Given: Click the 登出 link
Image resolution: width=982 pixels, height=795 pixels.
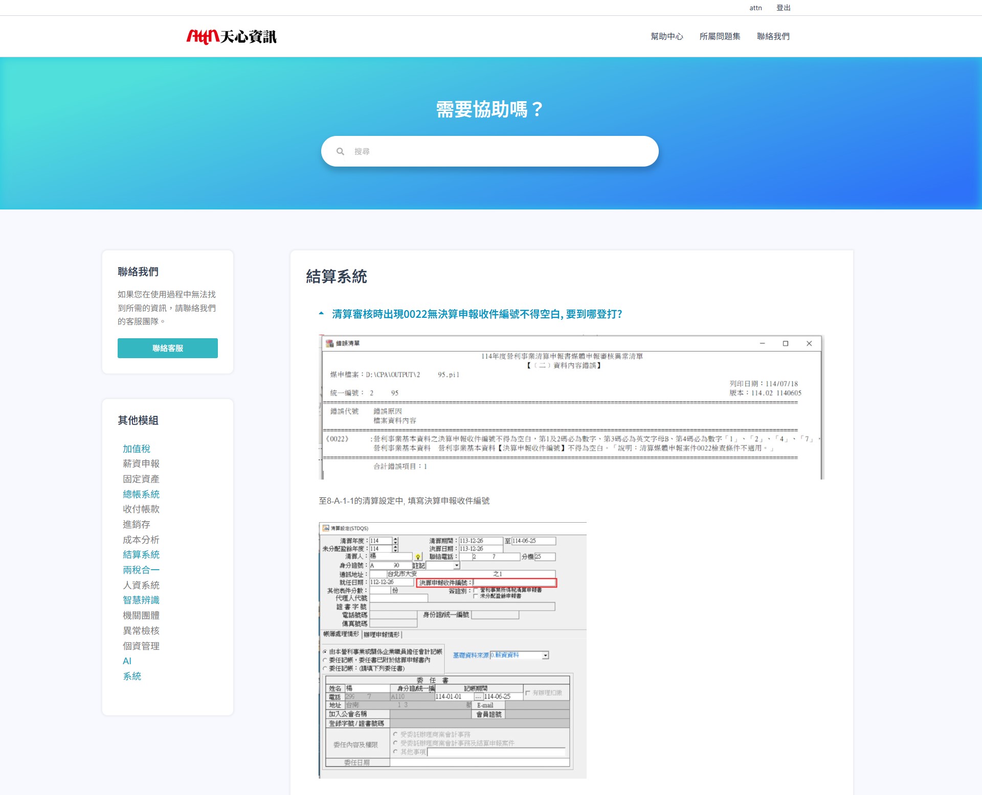Looking at the screenshot, I should click(x=783, y=8).
